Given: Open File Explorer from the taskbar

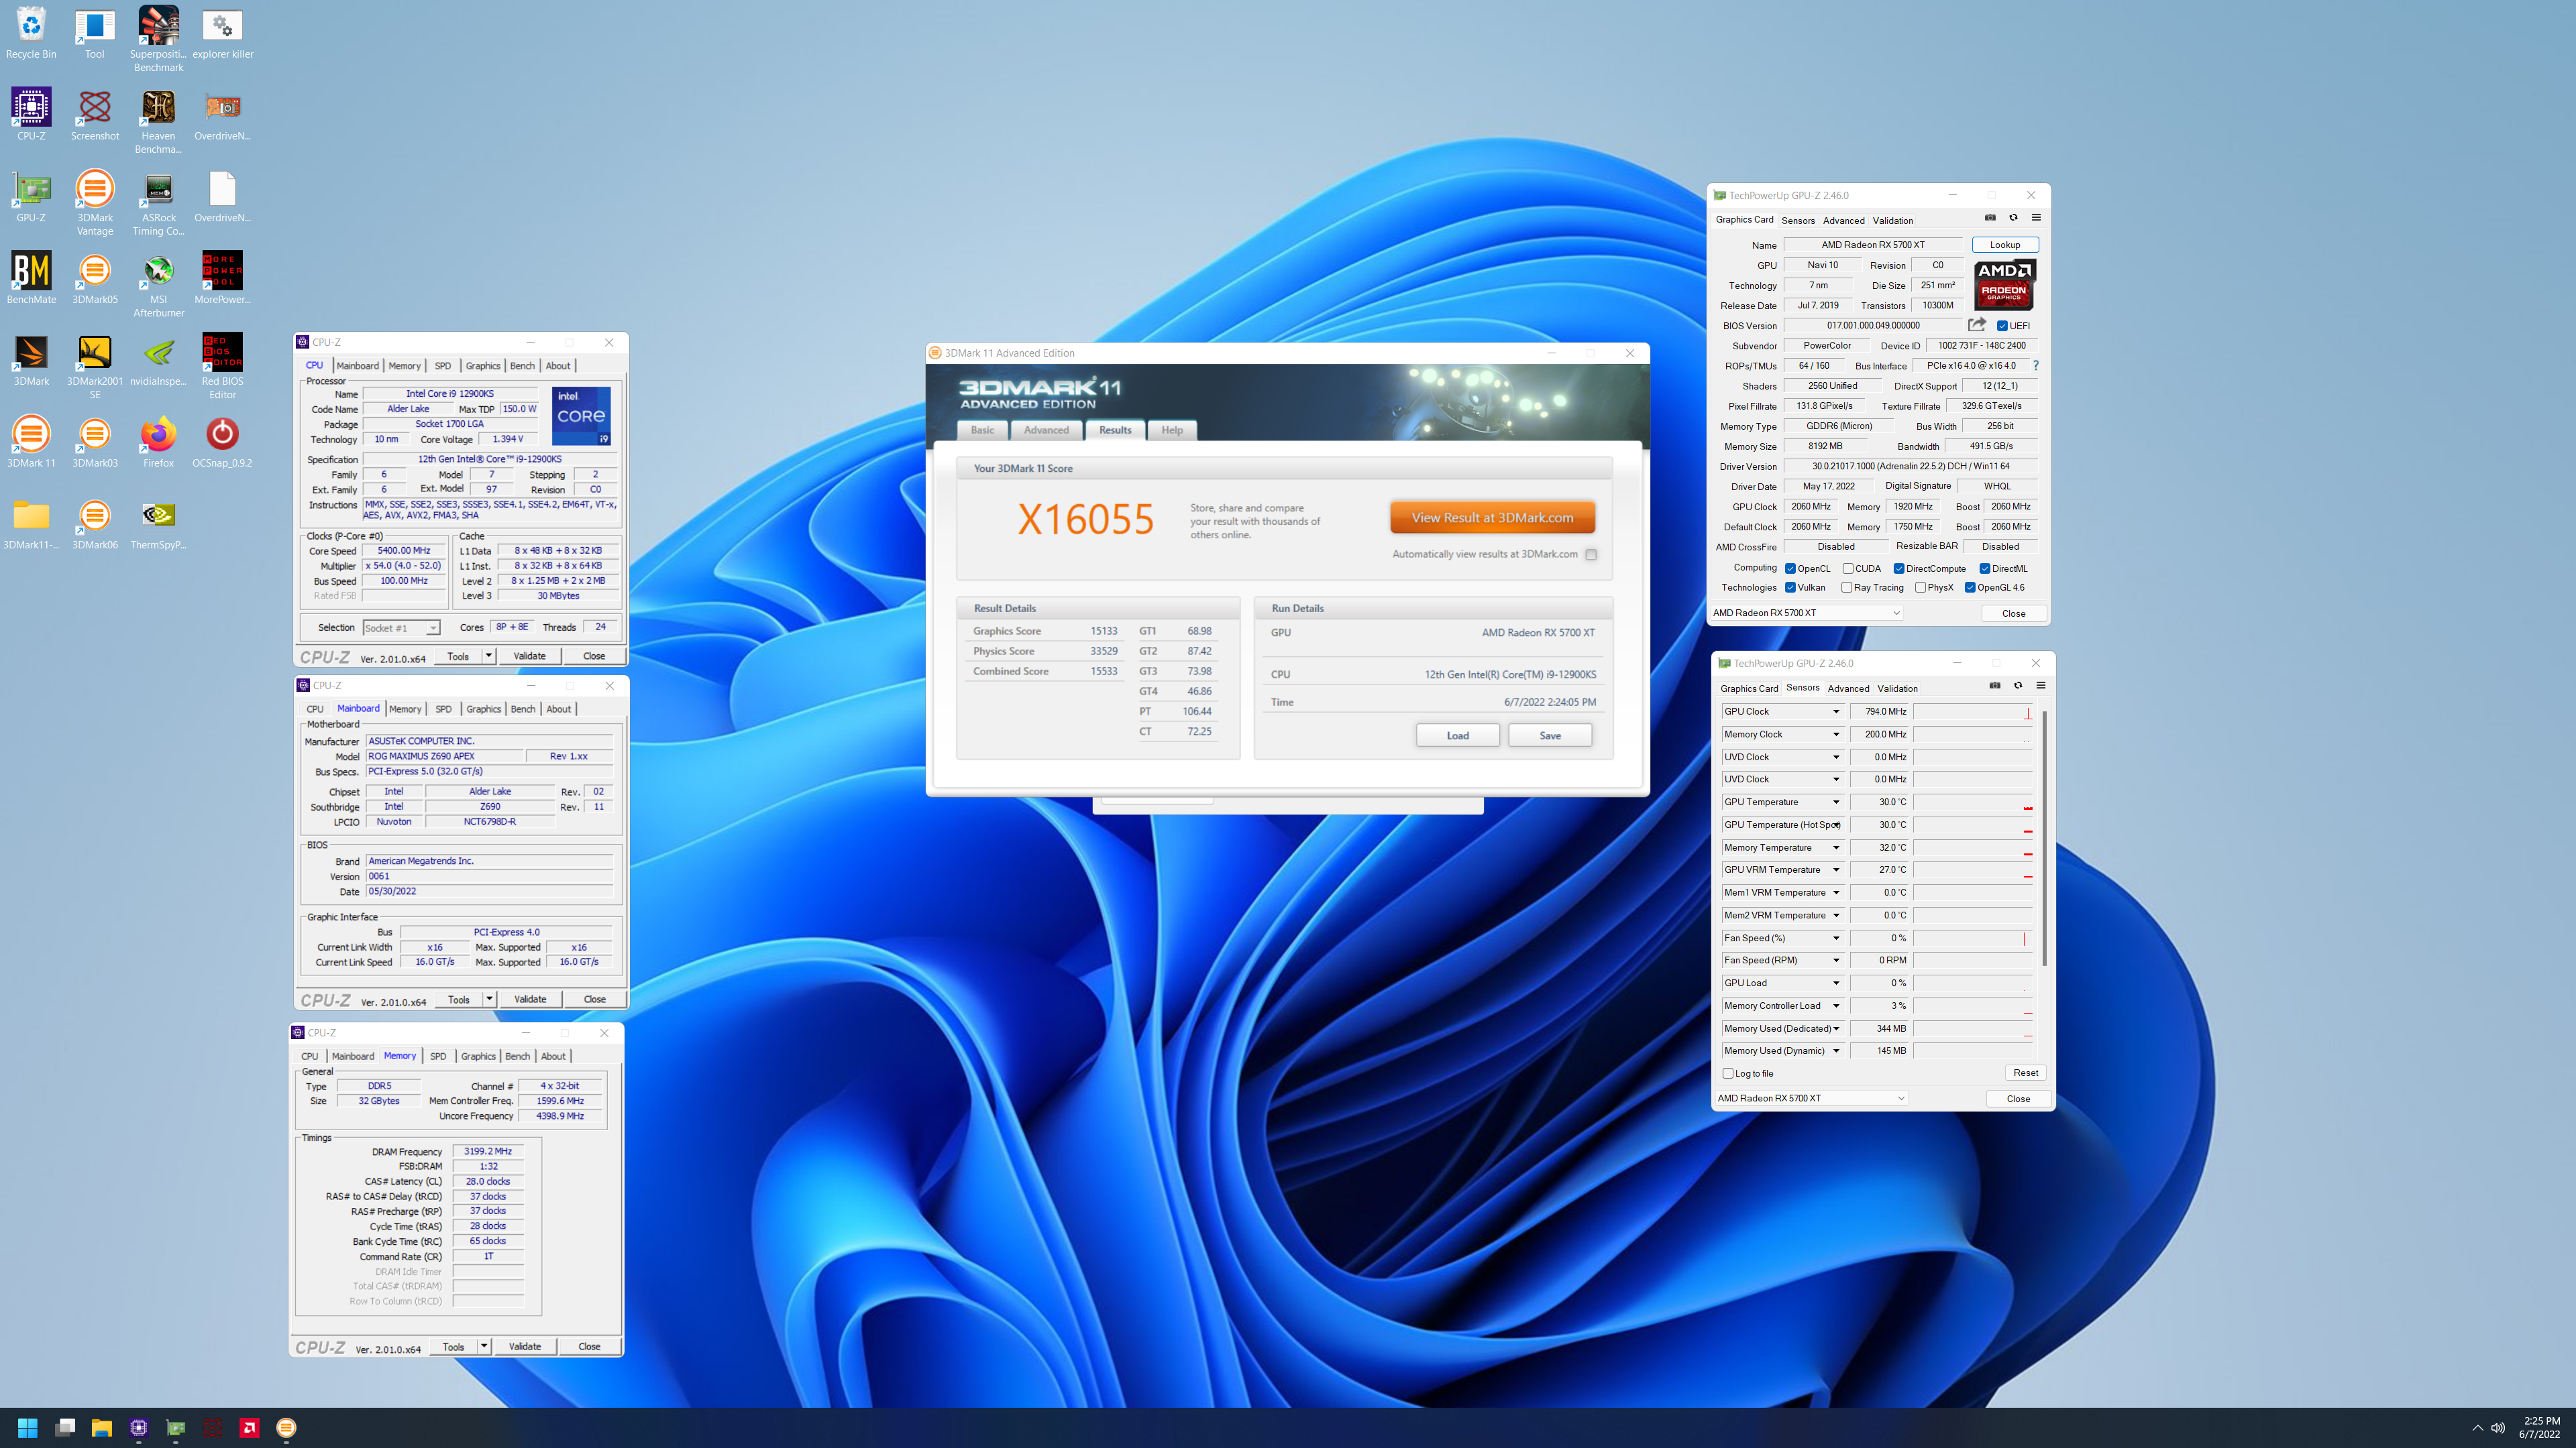Looking at the screenshot, I should click(x=101, y=1427).
